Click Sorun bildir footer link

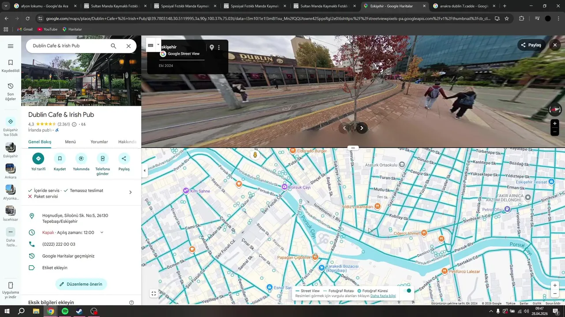pyautogui.click(x=553, y=303)
